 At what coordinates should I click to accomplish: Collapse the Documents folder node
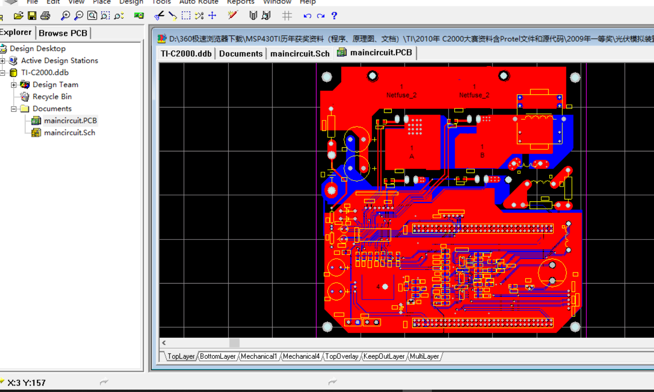(x=14, y=109)
